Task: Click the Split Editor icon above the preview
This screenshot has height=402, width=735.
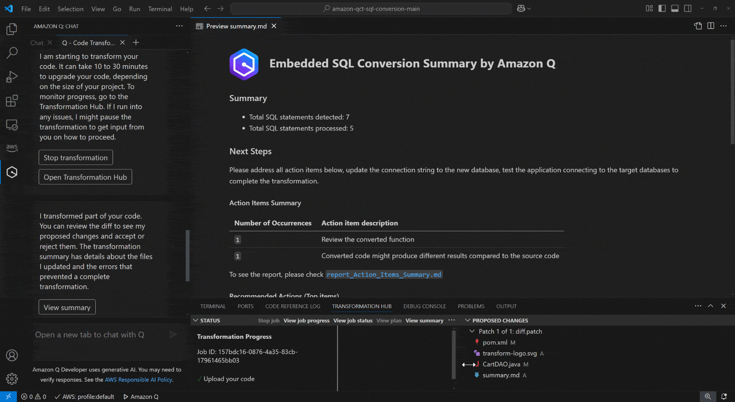Action: pyautogui.click(x=711, y=26)
